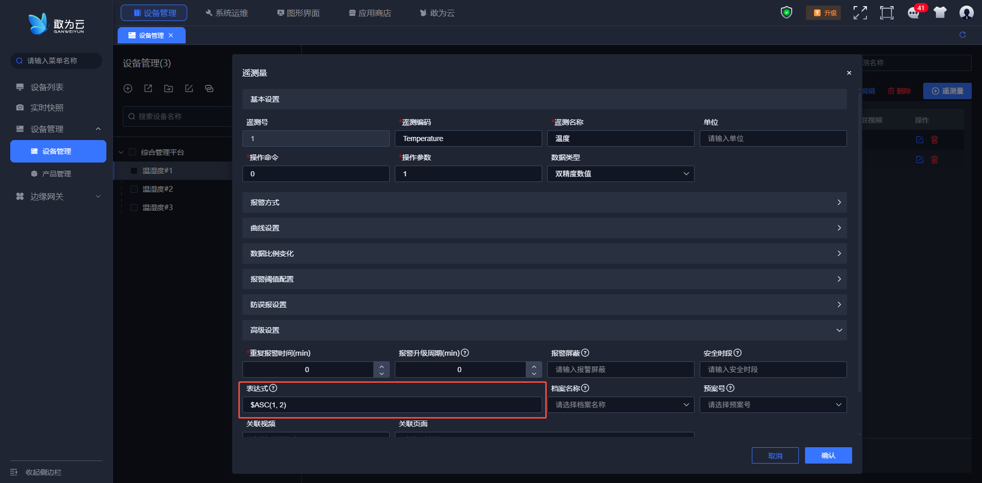The image size is (982, 483).
Task: Click the security shield icon in header
Action: point(786,12)
